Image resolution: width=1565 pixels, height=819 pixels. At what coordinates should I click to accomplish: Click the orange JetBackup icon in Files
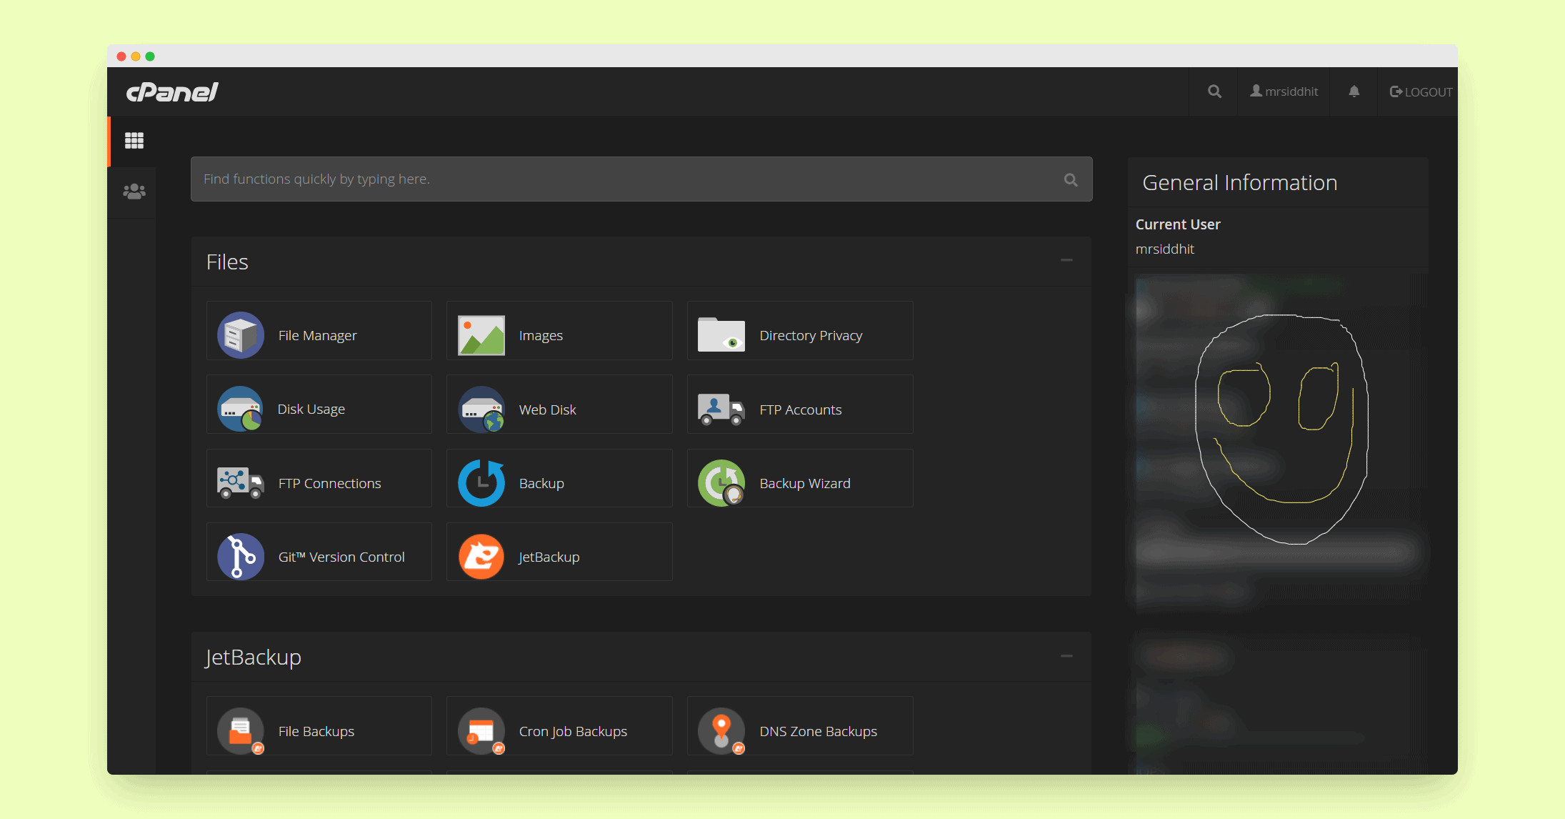click(481, 557)
